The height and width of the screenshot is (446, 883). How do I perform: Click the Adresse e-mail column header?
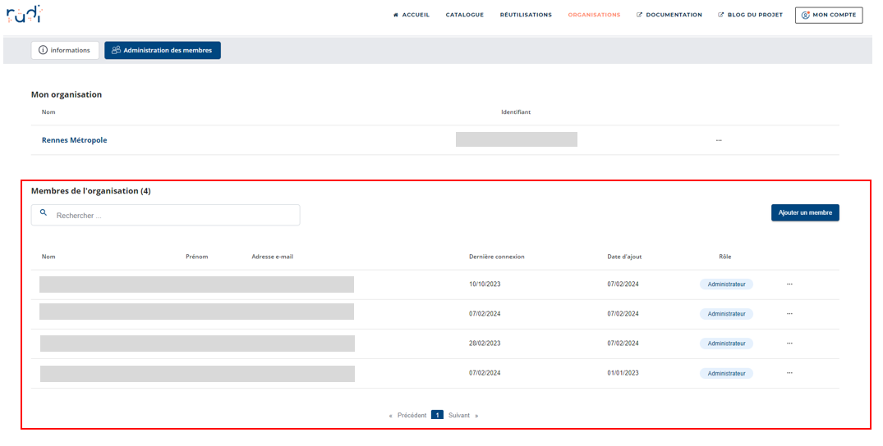pos(273,257)
